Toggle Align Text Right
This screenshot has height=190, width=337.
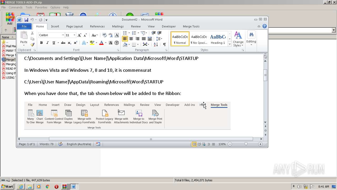pos(137,39)
